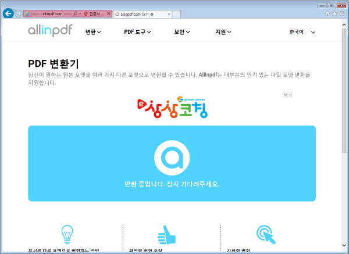Click the allinpdf logo

(x=50, y=31)
